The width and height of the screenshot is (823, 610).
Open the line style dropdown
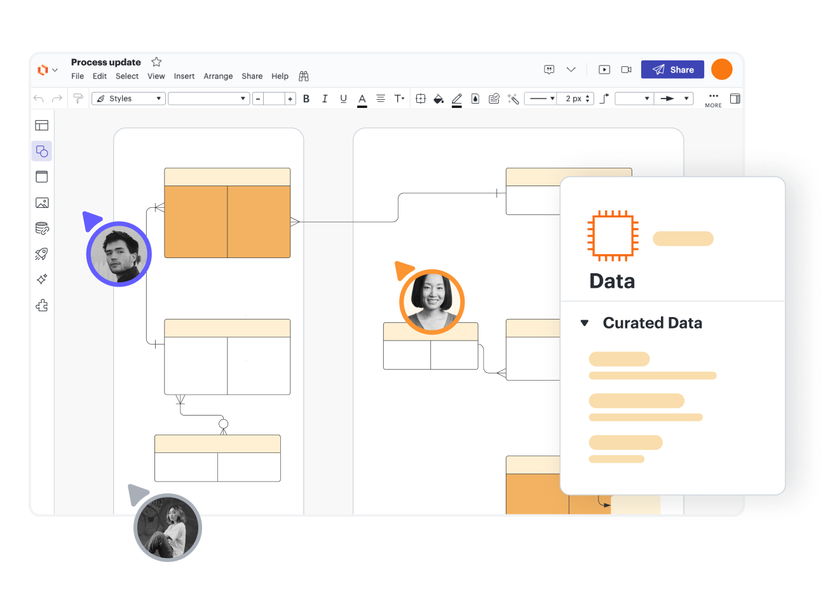(x=542, y=98)
